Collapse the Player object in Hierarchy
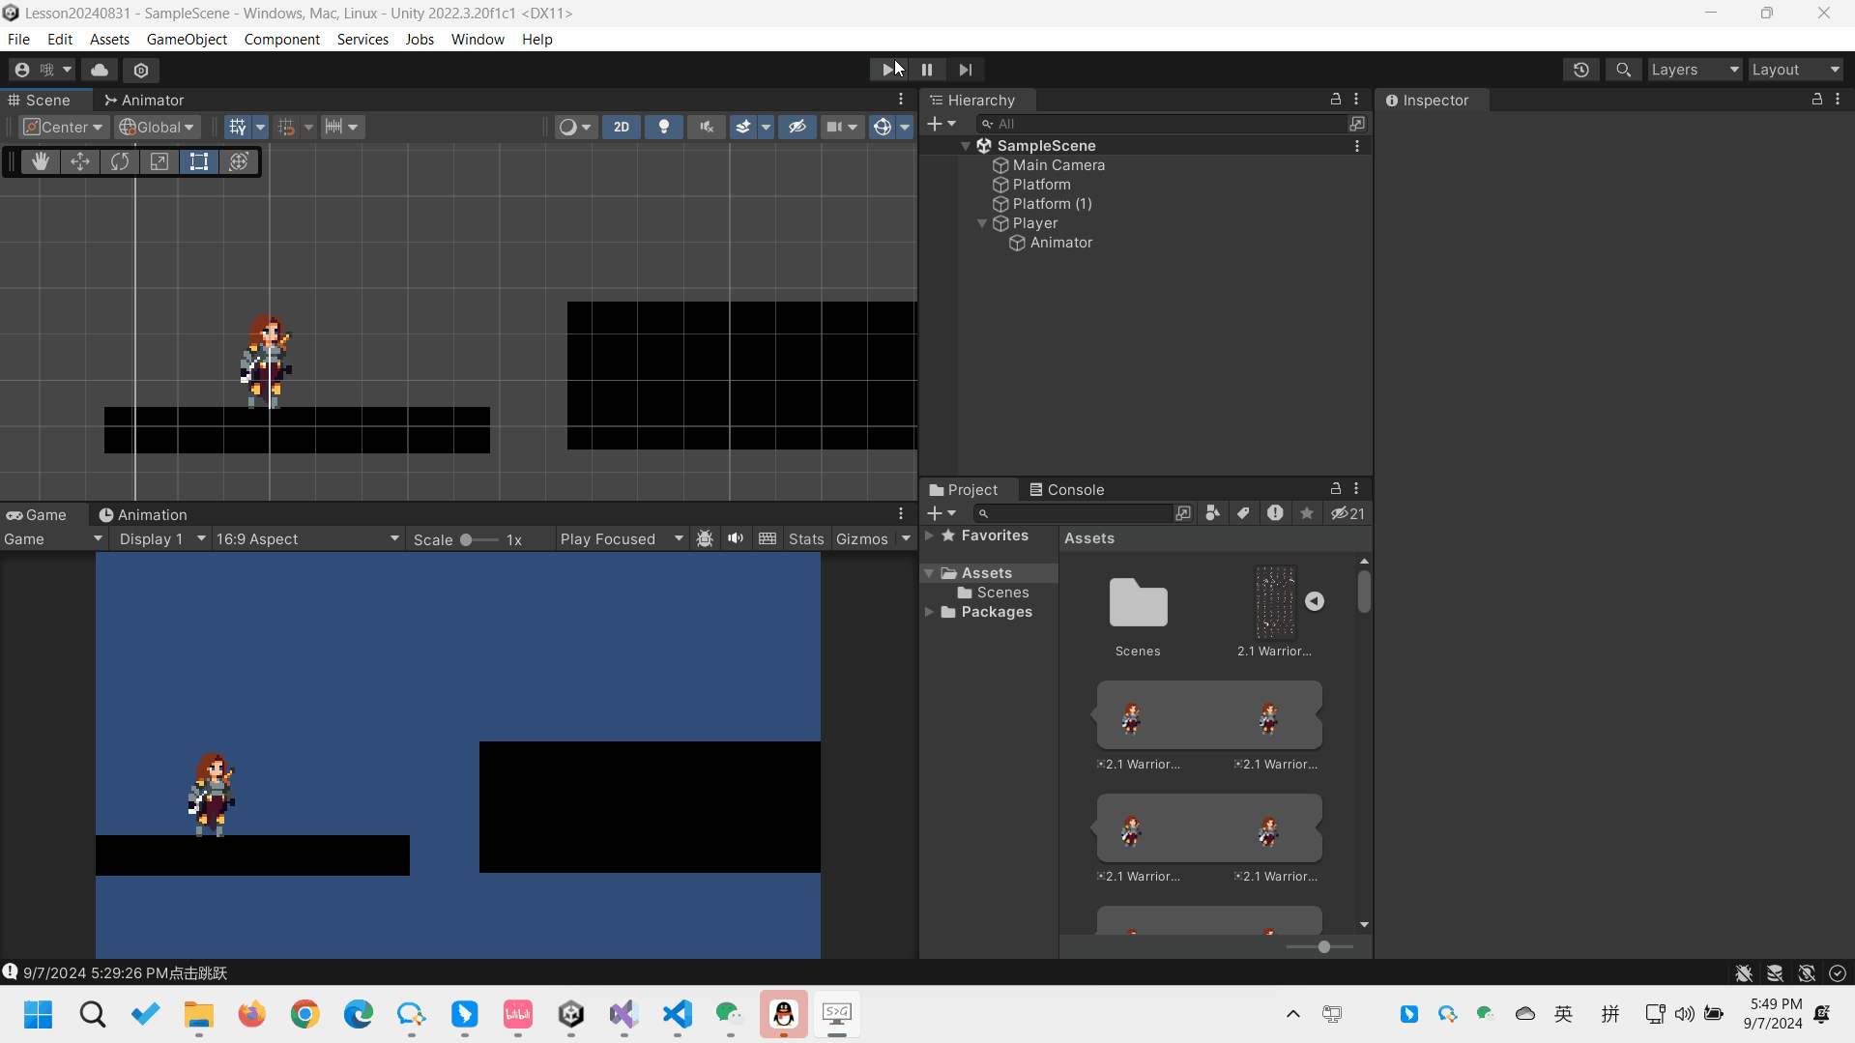Viewport: 1855px width, 1043px height. (982, 223)
